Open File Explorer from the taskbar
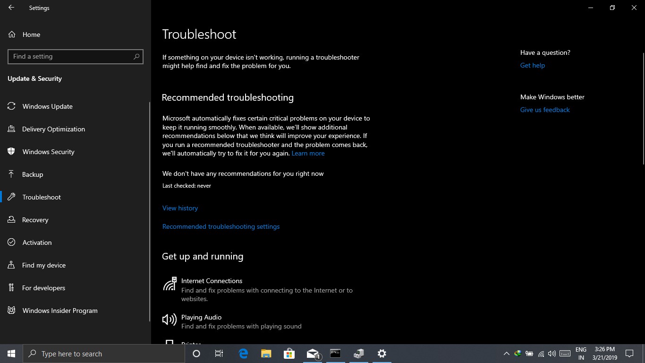The height and width of the screenshot is (363, 645). tap(266, 354)
